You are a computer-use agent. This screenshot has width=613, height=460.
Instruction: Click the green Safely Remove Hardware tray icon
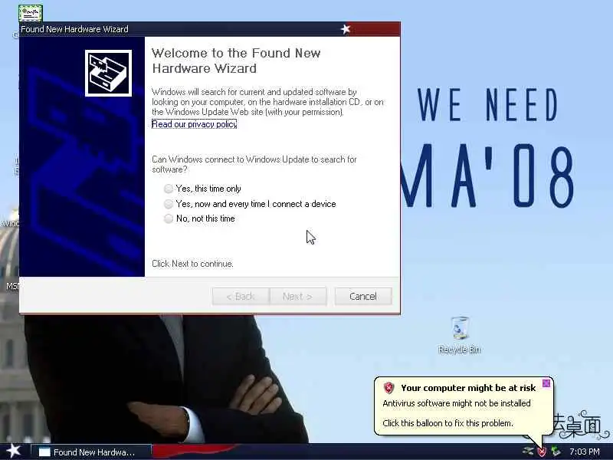click(x=555, y=452)
